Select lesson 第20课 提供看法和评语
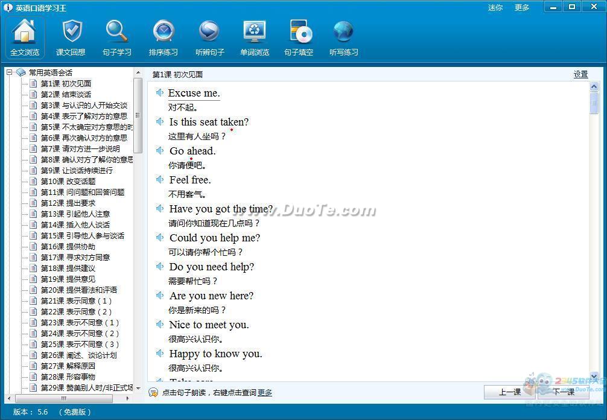607x420 pixels. click(x=78, y=290)
